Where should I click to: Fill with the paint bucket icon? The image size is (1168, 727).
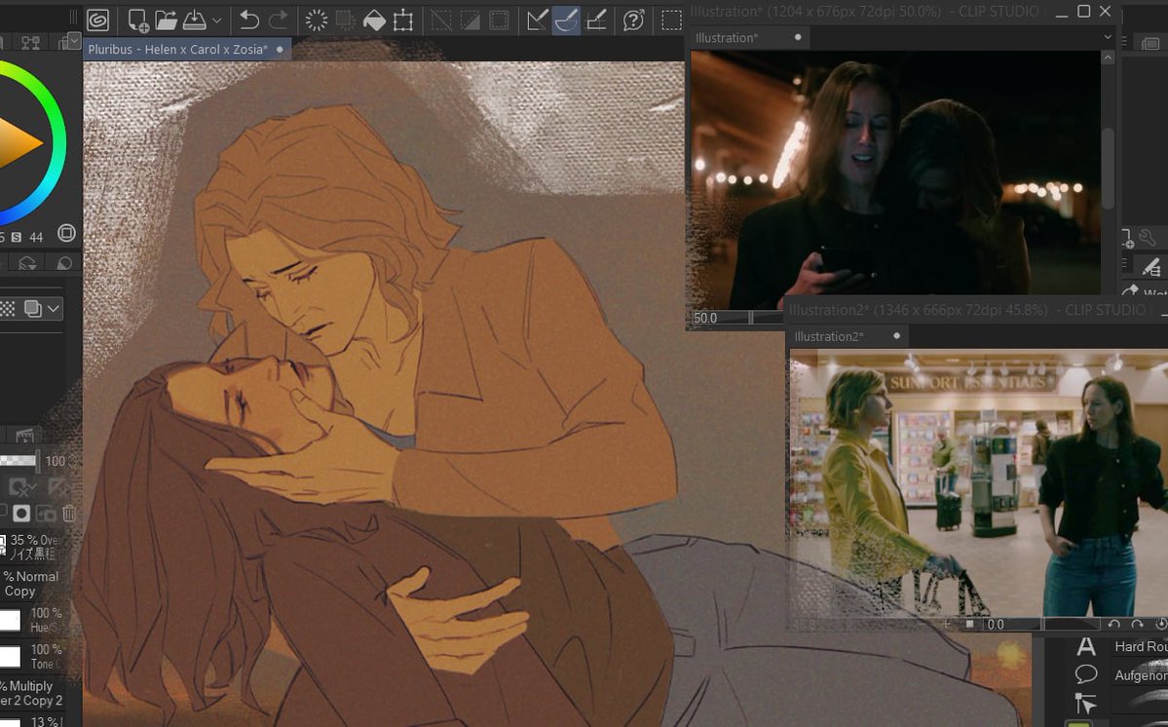point(374,20)
